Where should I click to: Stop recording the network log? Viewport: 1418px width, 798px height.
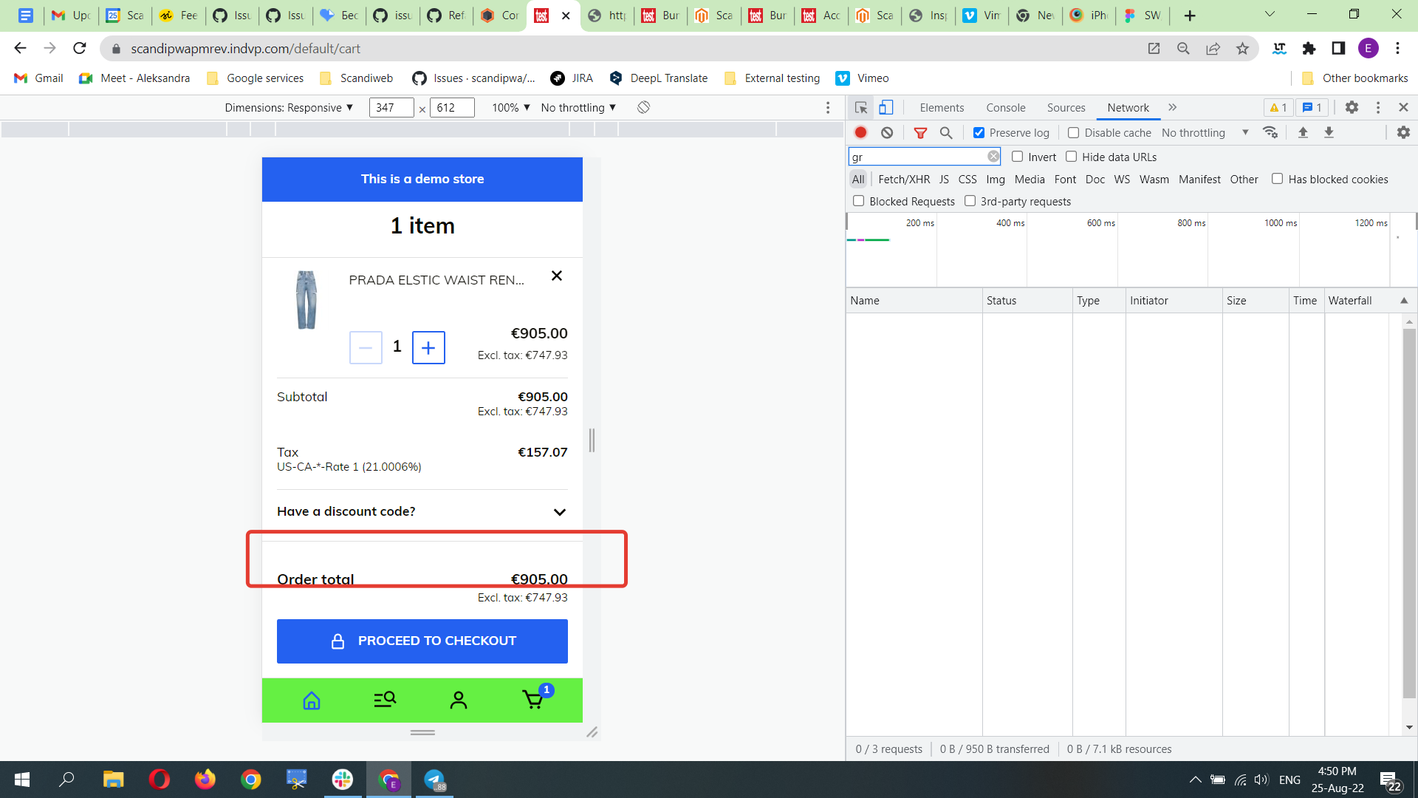pyautogui.click(x=860, y=132)
